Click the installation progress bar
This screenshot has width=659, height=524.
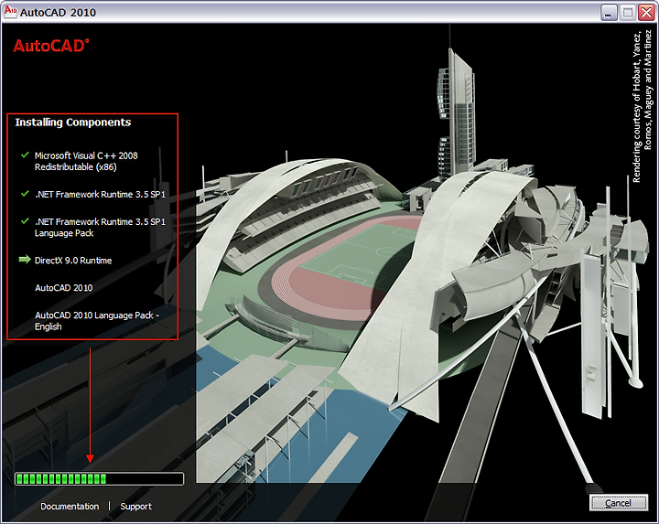click(x=99, y=478)
